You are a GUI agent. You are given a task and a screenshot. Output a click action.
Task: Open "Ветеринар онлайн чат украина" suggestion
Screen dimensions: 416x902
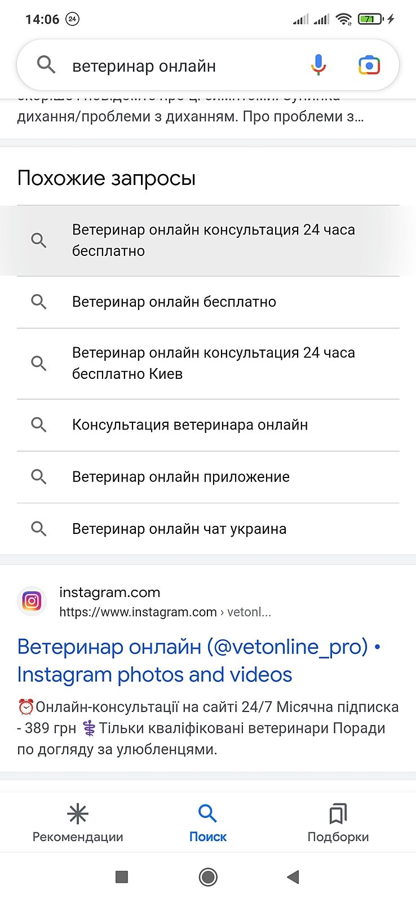[179, 529]
